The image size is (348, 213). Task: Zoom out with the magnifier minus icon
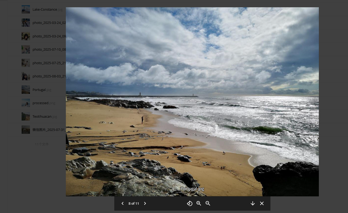(x=208, y=203)
